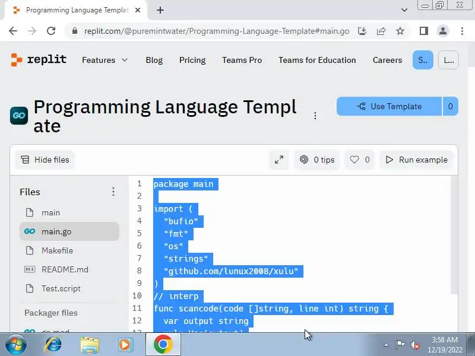Like the template with heart icon
Viewport: 475px width, 356px height.
click(360, 160)
